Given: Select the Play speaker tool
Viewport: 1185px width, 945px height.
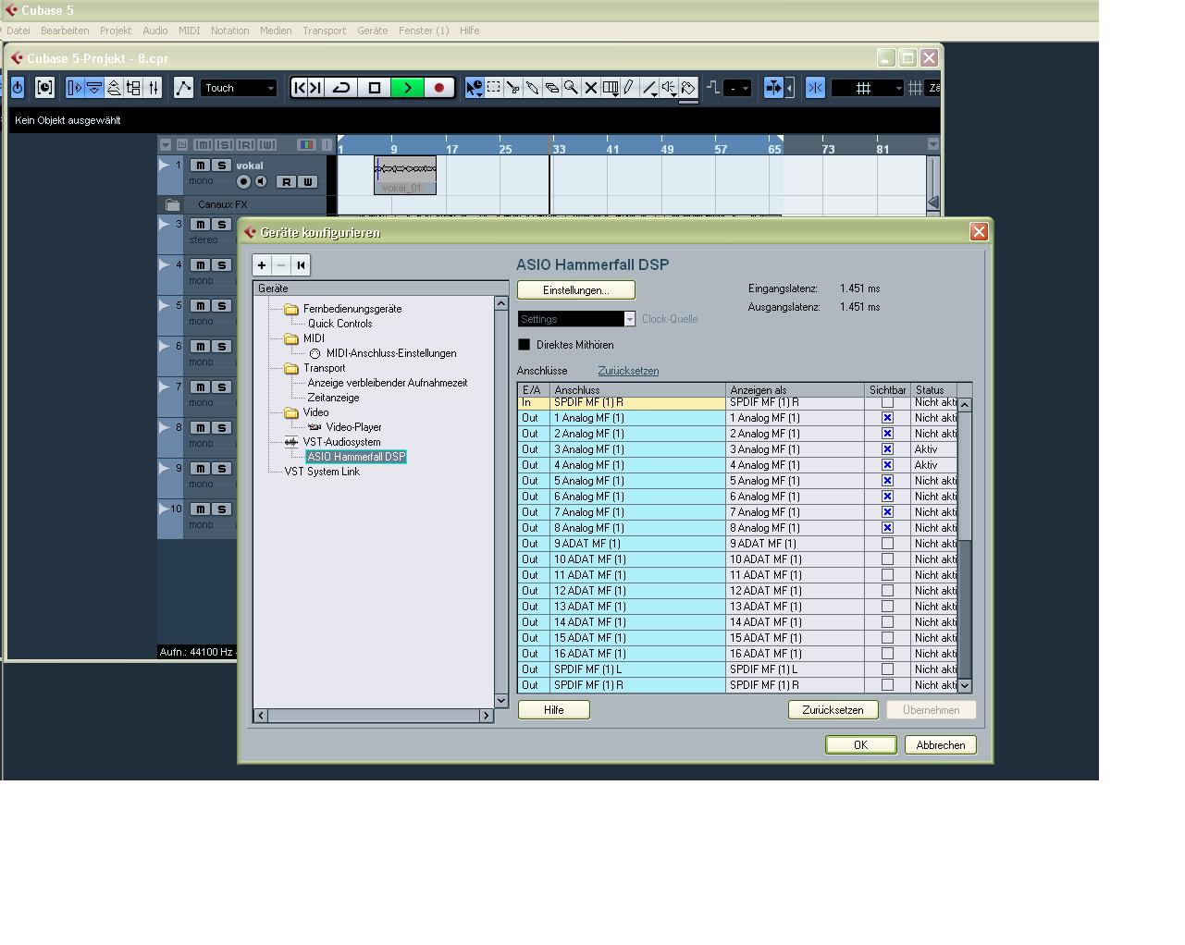Looking at the screenshot, I should pyautogui.click(x=669, y=88).
